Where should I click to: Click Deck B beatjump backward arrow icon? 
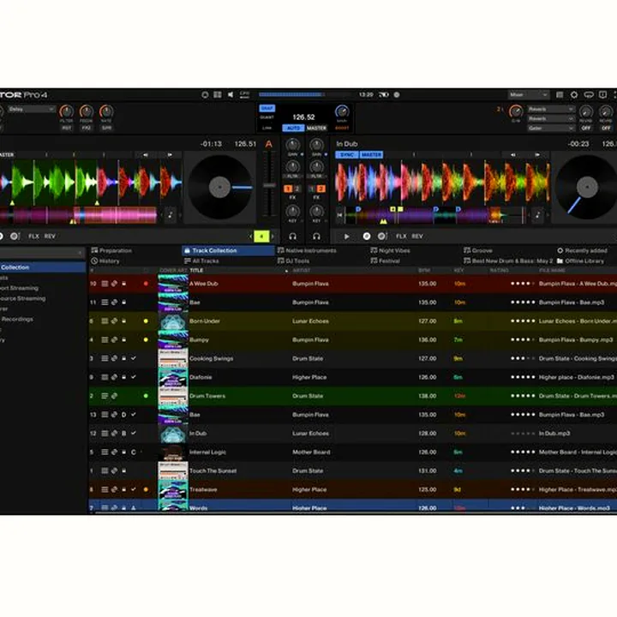(512, 154)
